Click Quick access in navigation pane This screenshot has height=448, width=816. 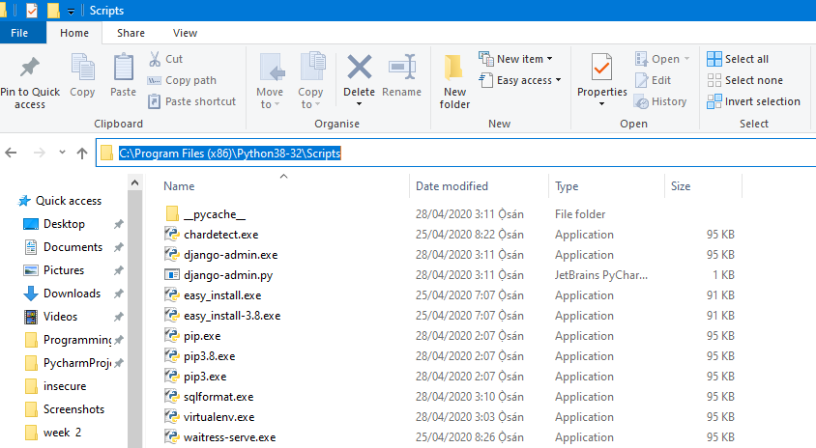click(60, 201)
